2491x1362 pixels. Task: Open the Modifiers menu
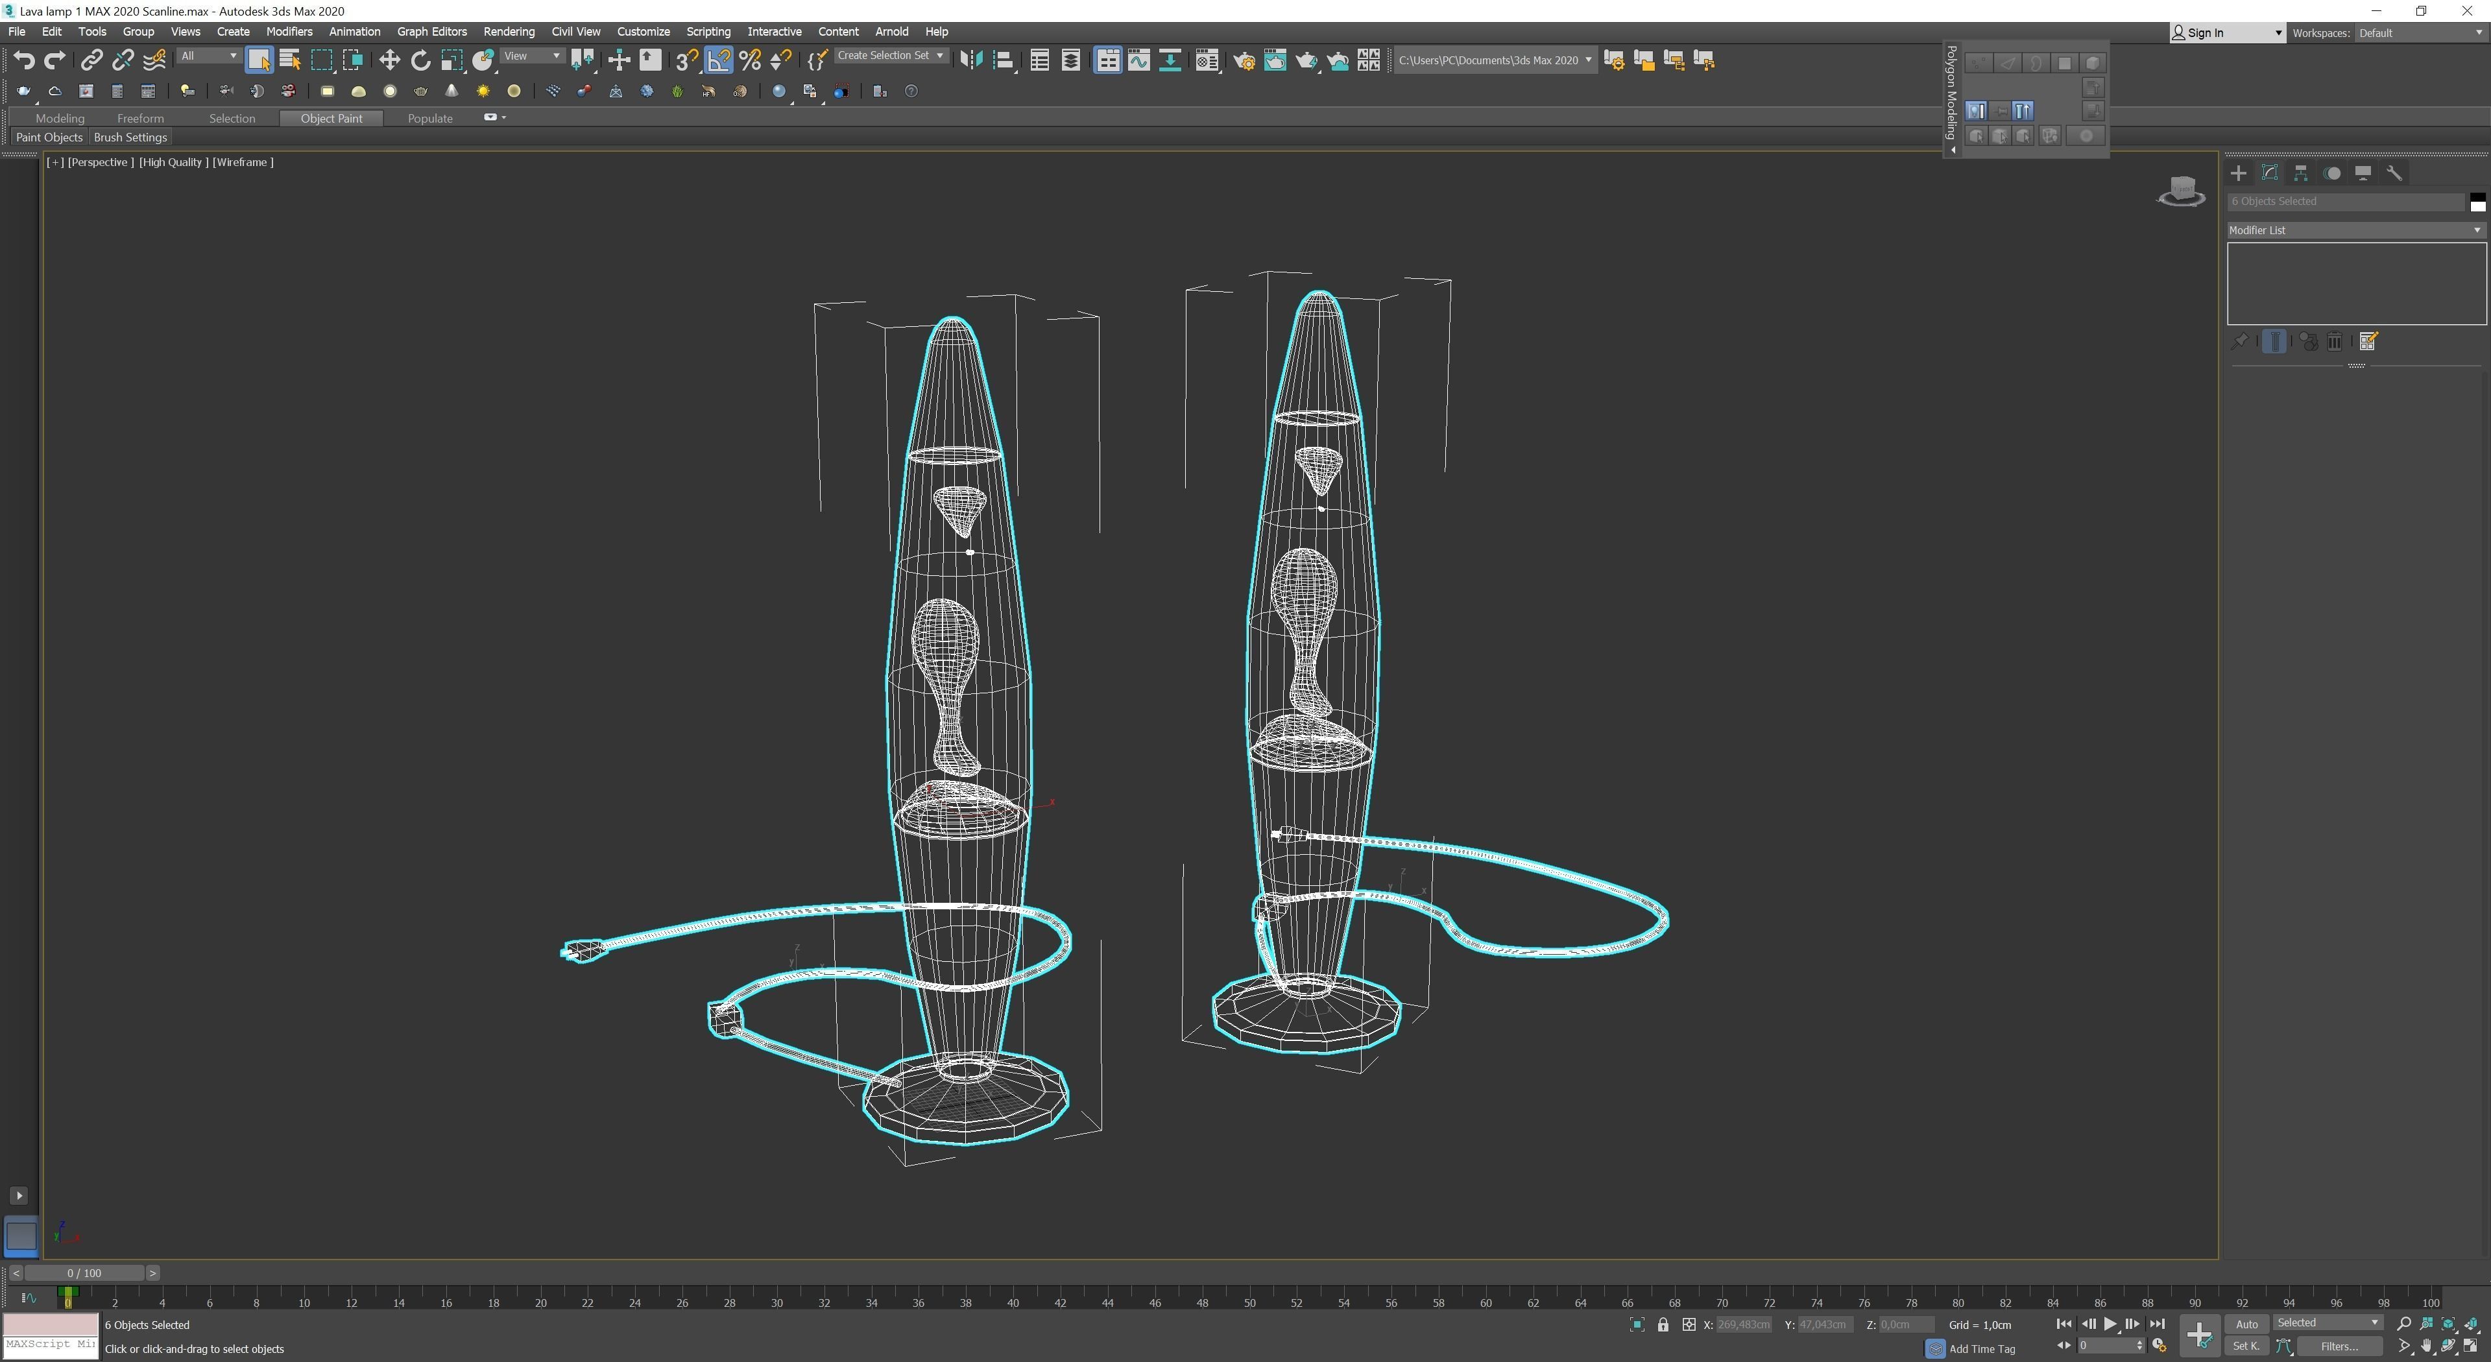click(x=289, y=32)
